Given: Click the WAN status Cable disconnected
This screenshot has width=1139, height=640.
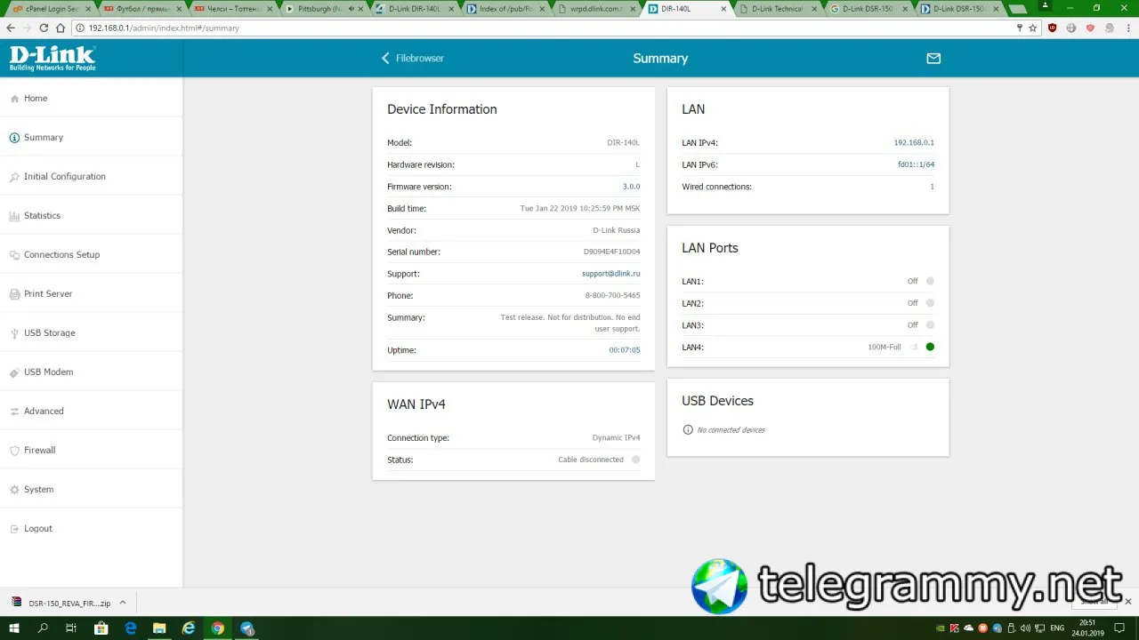Looking at the screenshot, I should pos(591,460).
